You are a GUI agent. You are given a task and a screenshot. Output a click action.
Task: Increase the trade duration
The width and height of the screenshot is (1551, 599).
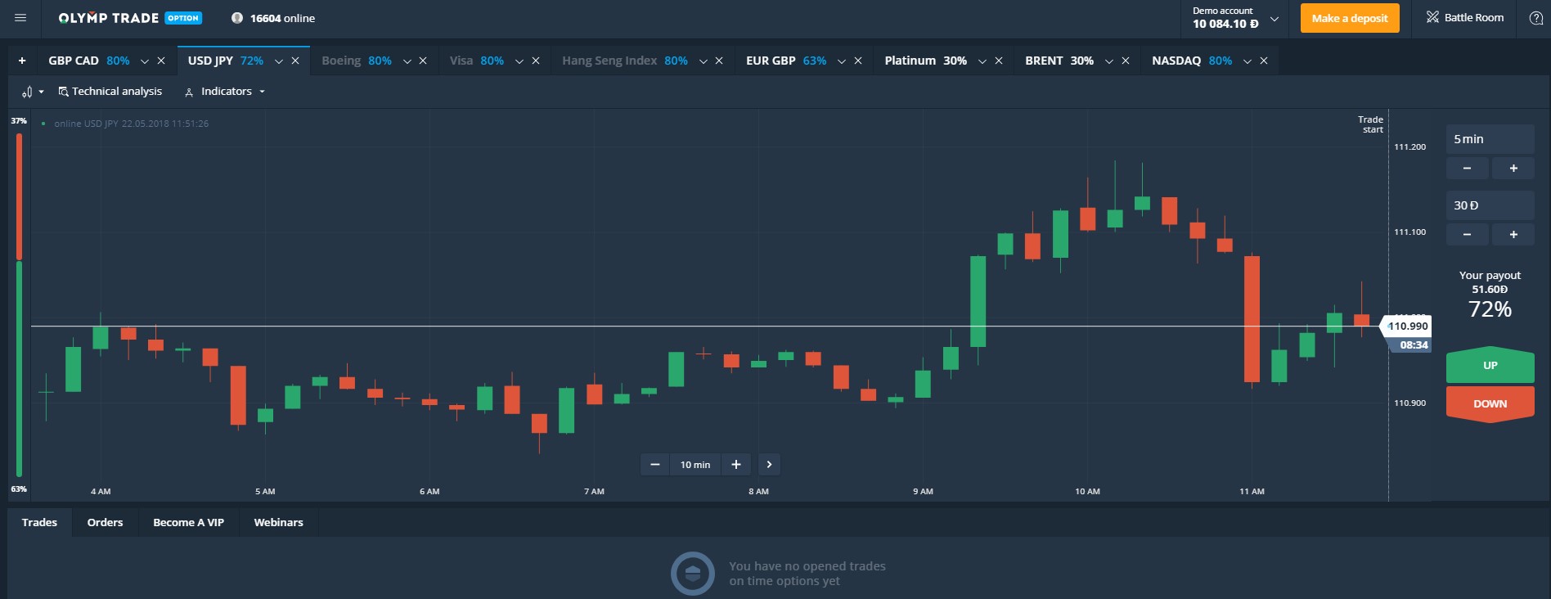(x=1513, y=168)
